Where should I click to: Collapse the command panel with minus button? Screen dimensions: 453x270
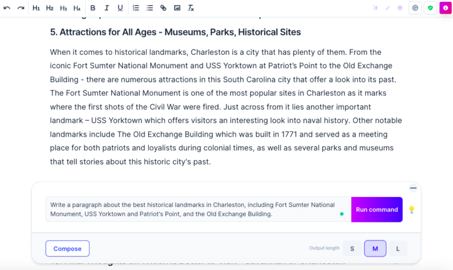[x=413, y=188]
